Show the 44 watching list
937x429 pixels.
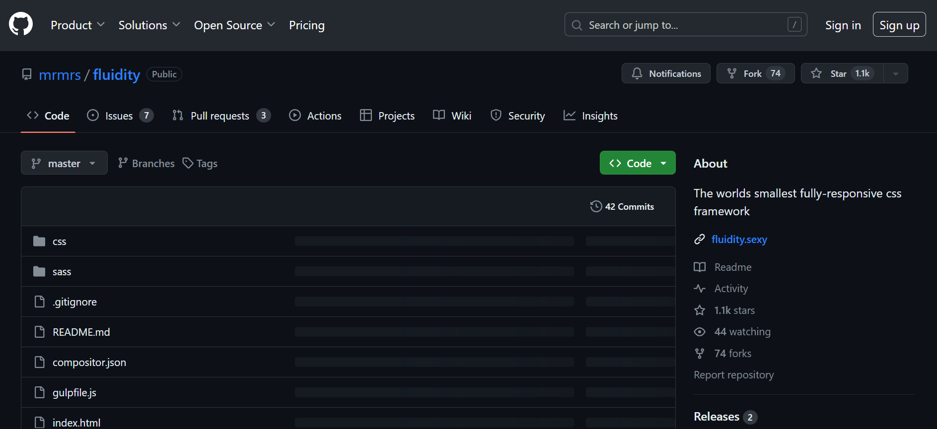point(742,332)
